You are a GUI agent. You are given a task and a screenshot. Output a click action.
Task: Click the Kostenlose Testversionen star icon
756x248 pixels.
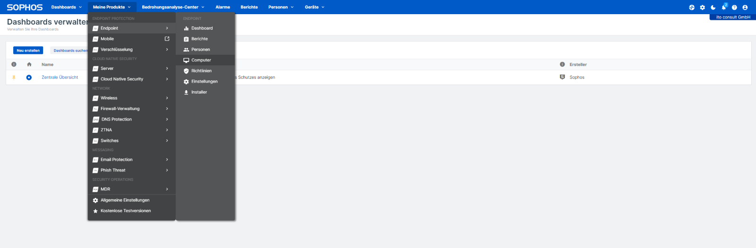pyautogui.click(x=95, y=211)
